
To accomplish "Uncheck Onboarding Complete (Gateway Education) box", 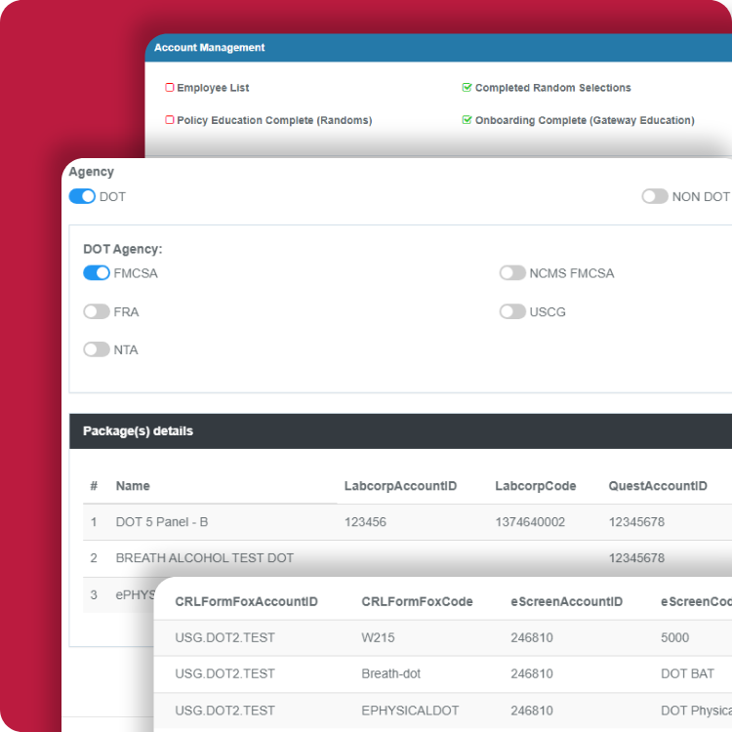I will pyautogui.click(x=467, y=120).
